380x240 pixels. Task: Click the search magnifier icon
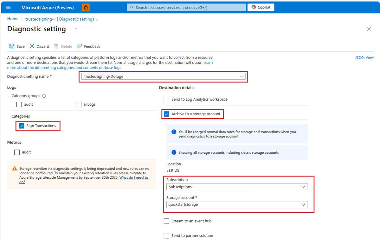(x=131, y=8)
